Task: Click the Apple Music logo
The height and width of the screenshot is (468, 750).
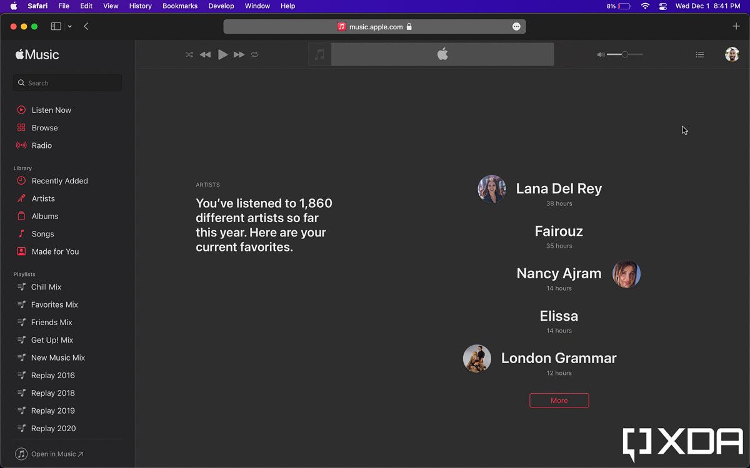Action: tap(37, 55)
